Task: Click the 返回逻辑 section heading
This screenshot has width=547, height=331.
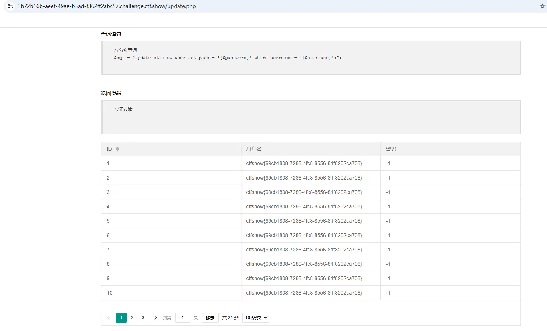Action: (x=111, y=93)
